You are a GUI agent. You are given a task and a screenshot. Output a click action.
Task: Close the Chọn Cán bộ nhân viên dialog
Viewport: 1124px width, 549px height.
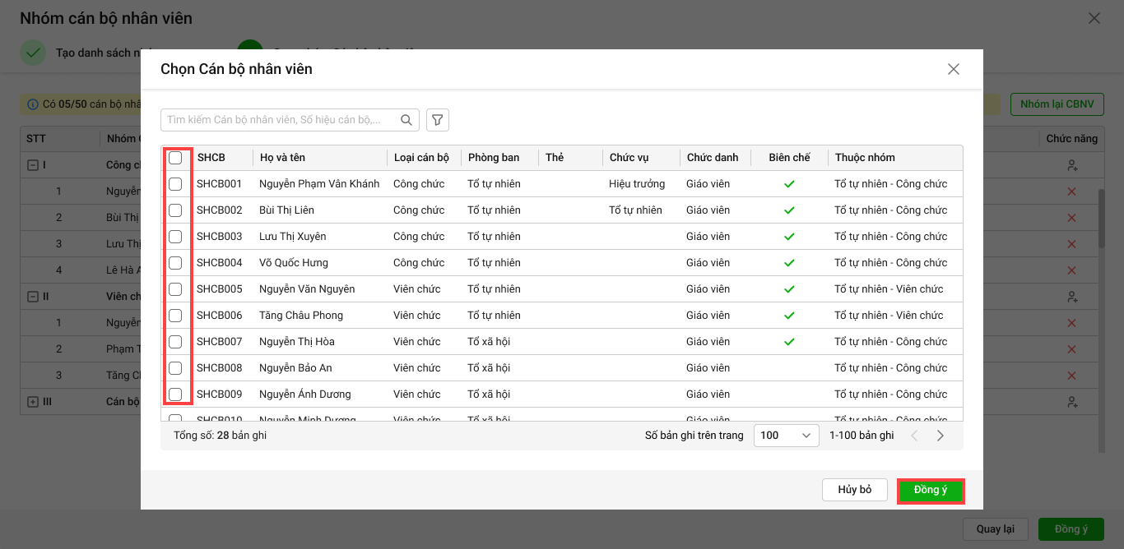(954, 69)
